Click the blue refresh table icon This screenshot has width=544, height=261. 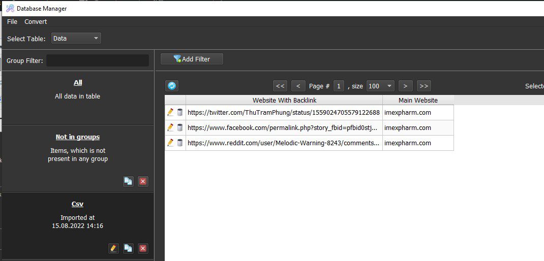pyautogui.click(x=172, y=86)
